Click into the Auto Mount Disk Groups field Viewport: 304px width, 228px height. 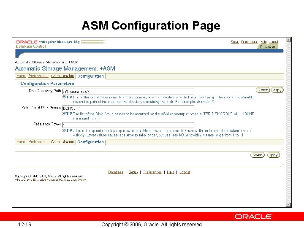(x=128, y=109)
